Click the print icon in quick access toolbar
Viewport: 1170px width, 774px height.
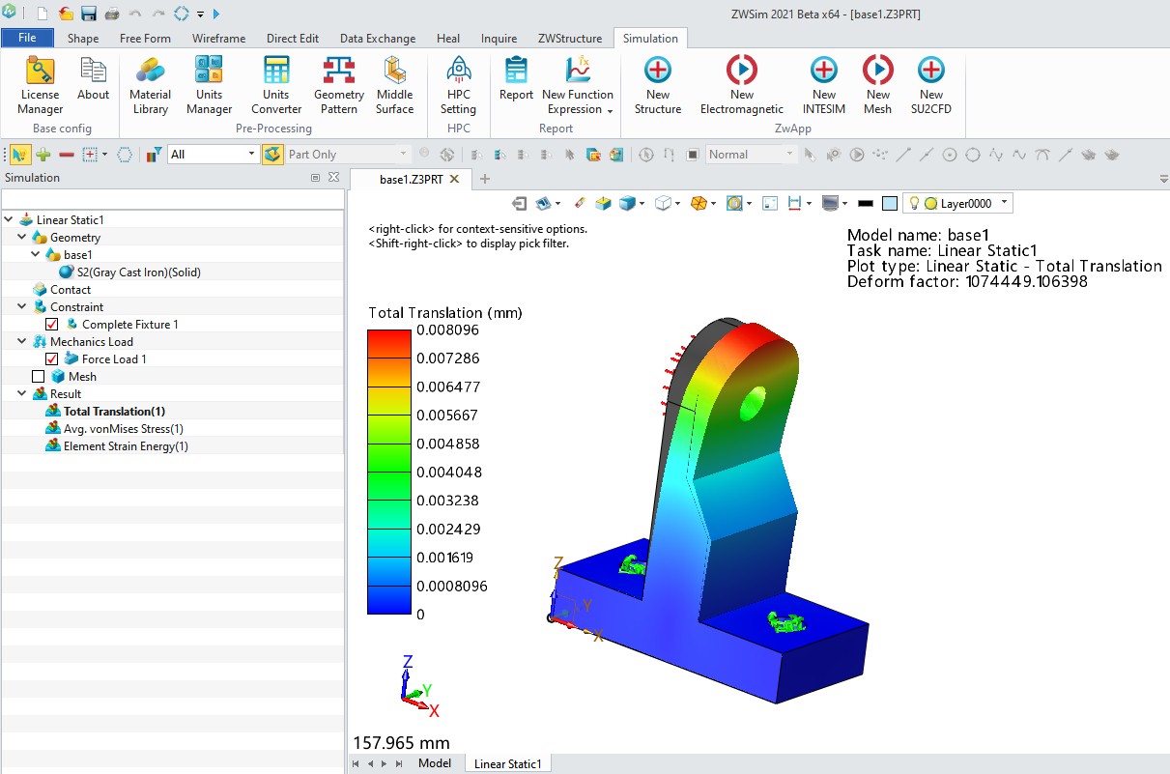point(112,14)
